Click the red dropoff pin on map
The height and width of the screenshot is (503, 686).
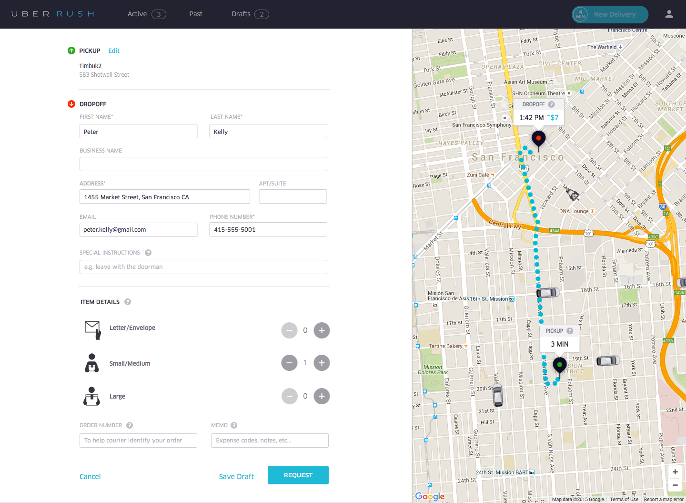(538, 139)
